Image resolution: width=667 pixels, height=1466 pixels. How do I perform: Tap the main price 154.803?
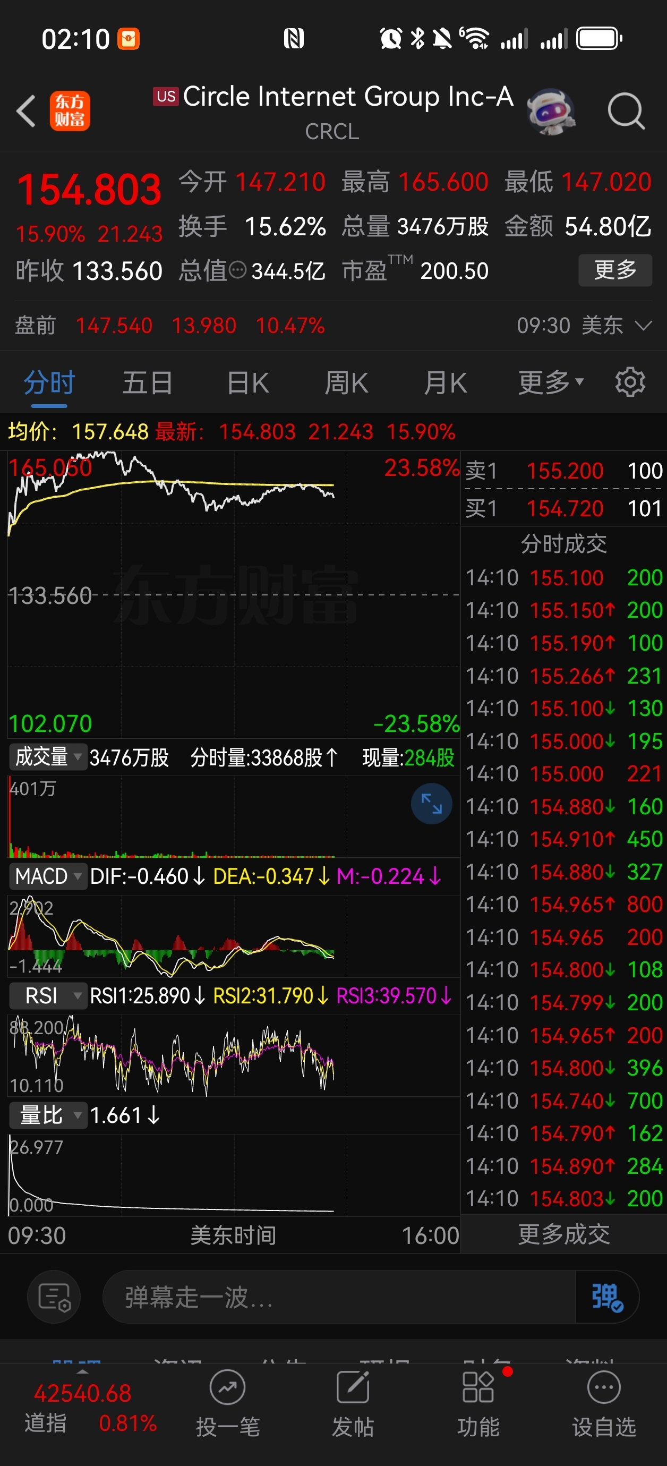coord(89,190)
